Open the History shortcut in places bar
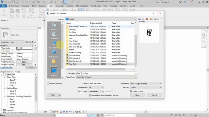209x117 pixels. (x=54, y=26)
